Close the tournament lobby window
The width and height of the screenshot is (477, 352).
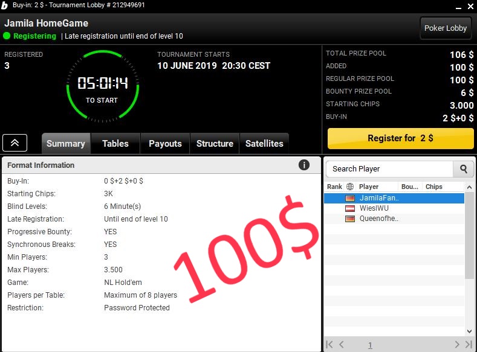pyautogui.click(x=470, y=7)
